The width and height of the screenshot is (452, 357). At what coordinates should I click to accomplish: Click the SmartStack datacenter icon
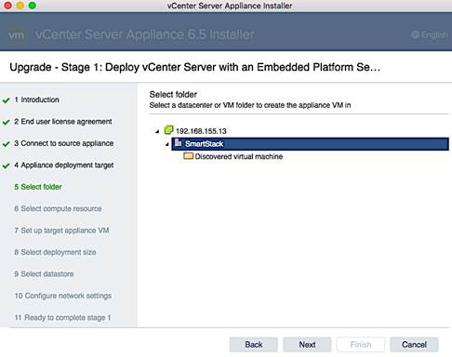178,143
